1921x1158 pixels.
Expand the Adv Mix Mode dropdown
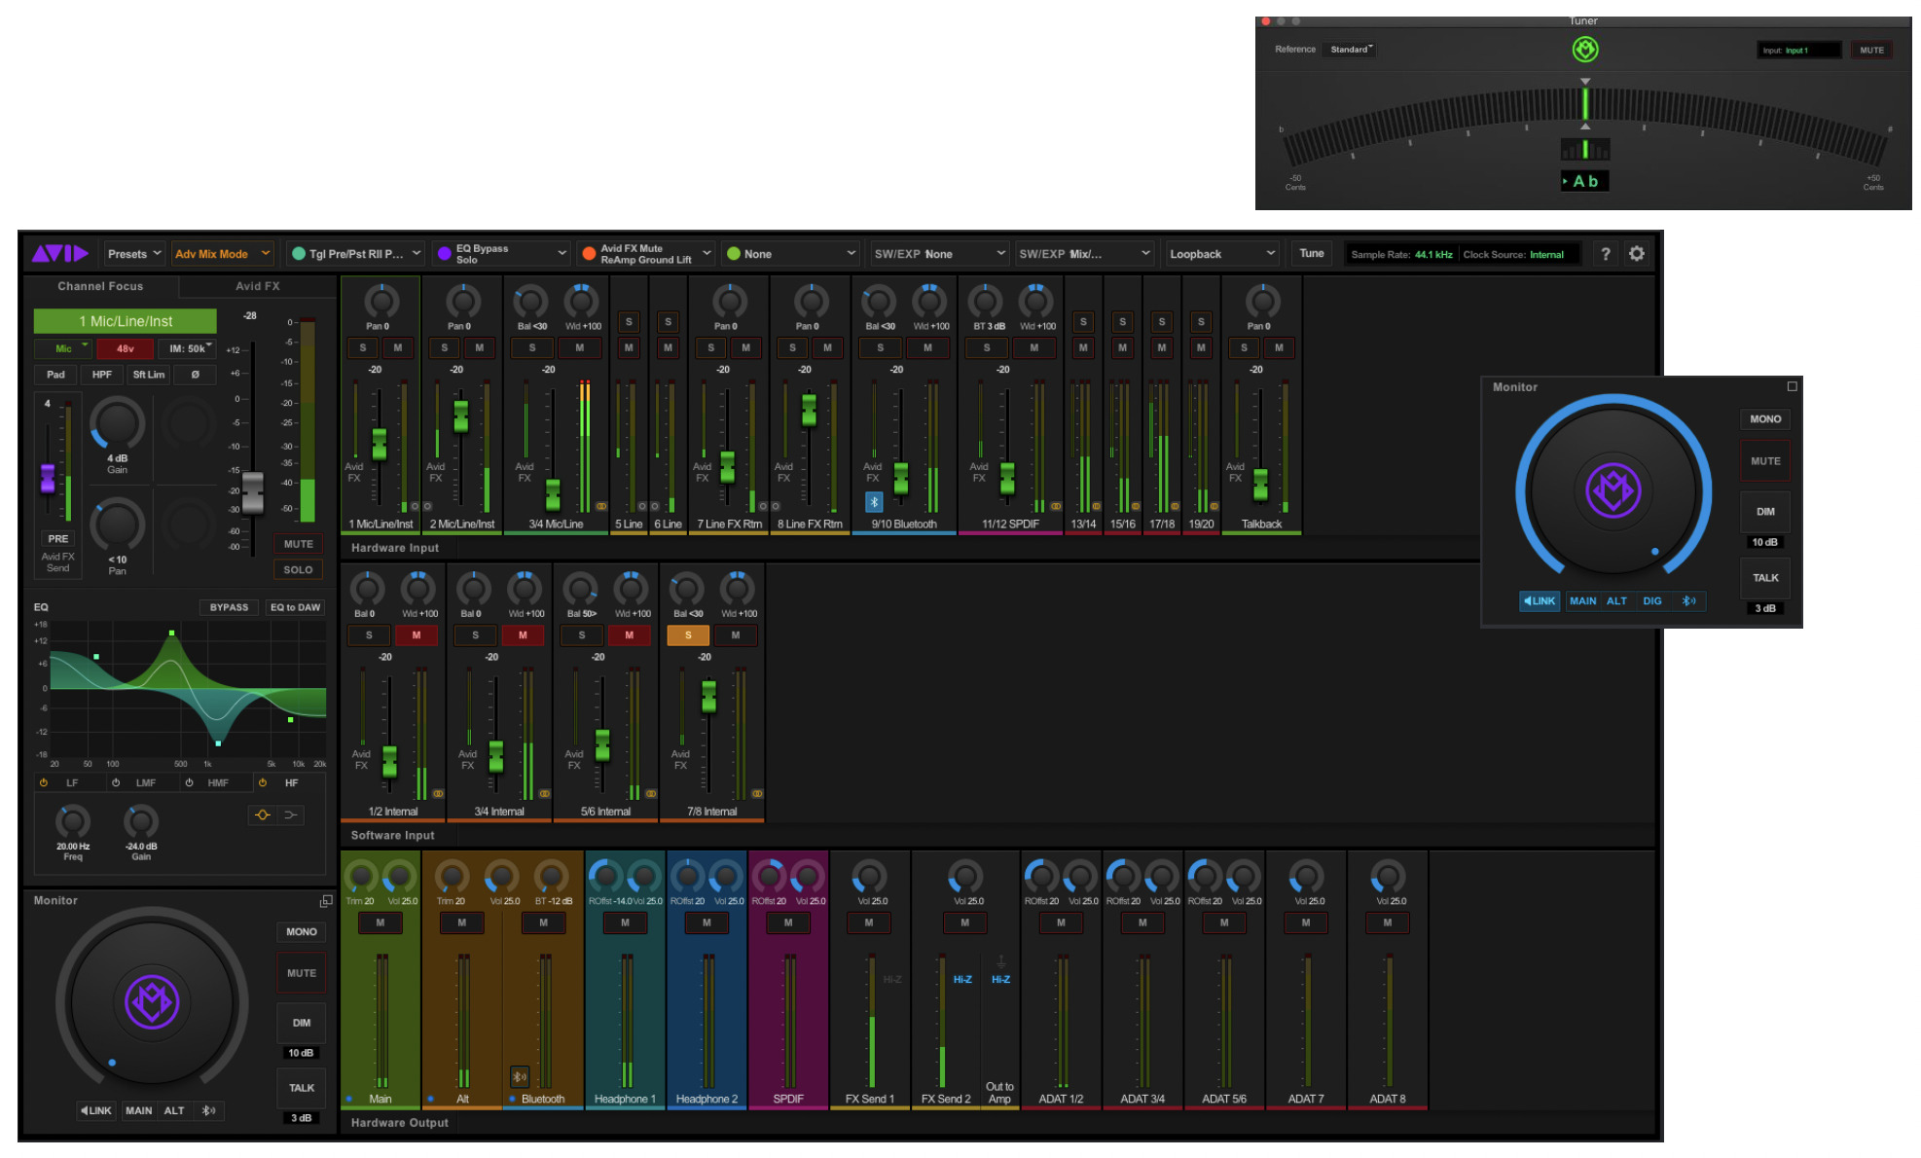(x=222, y=254)
